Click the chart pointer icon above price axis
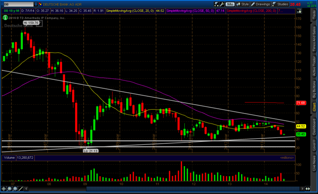 pos(299,11)
